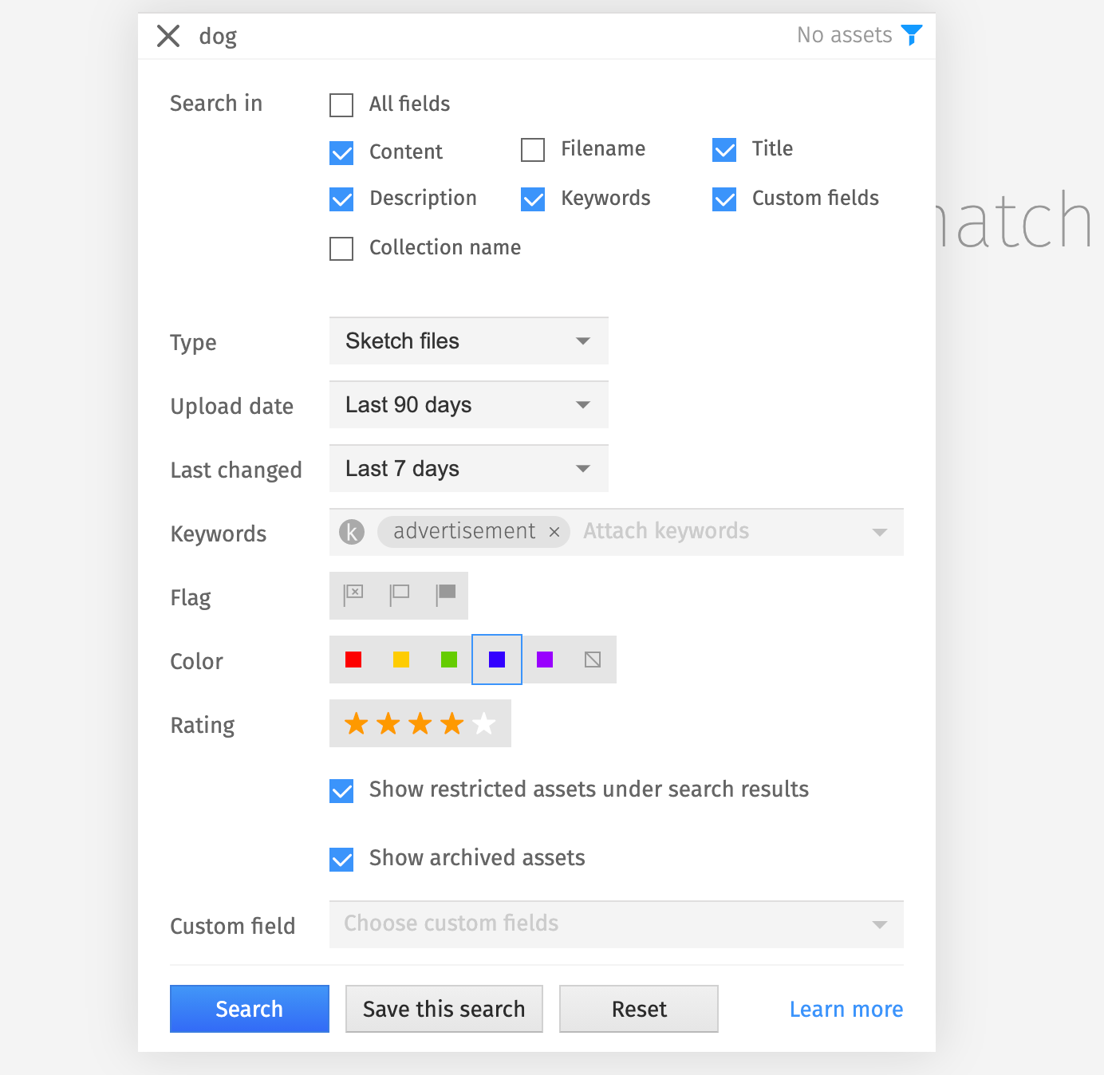This screenshot has width=1104, height=1075.
Task: Expand the Attach keywords dropdown arrow
Action: [x=880, y=533]
